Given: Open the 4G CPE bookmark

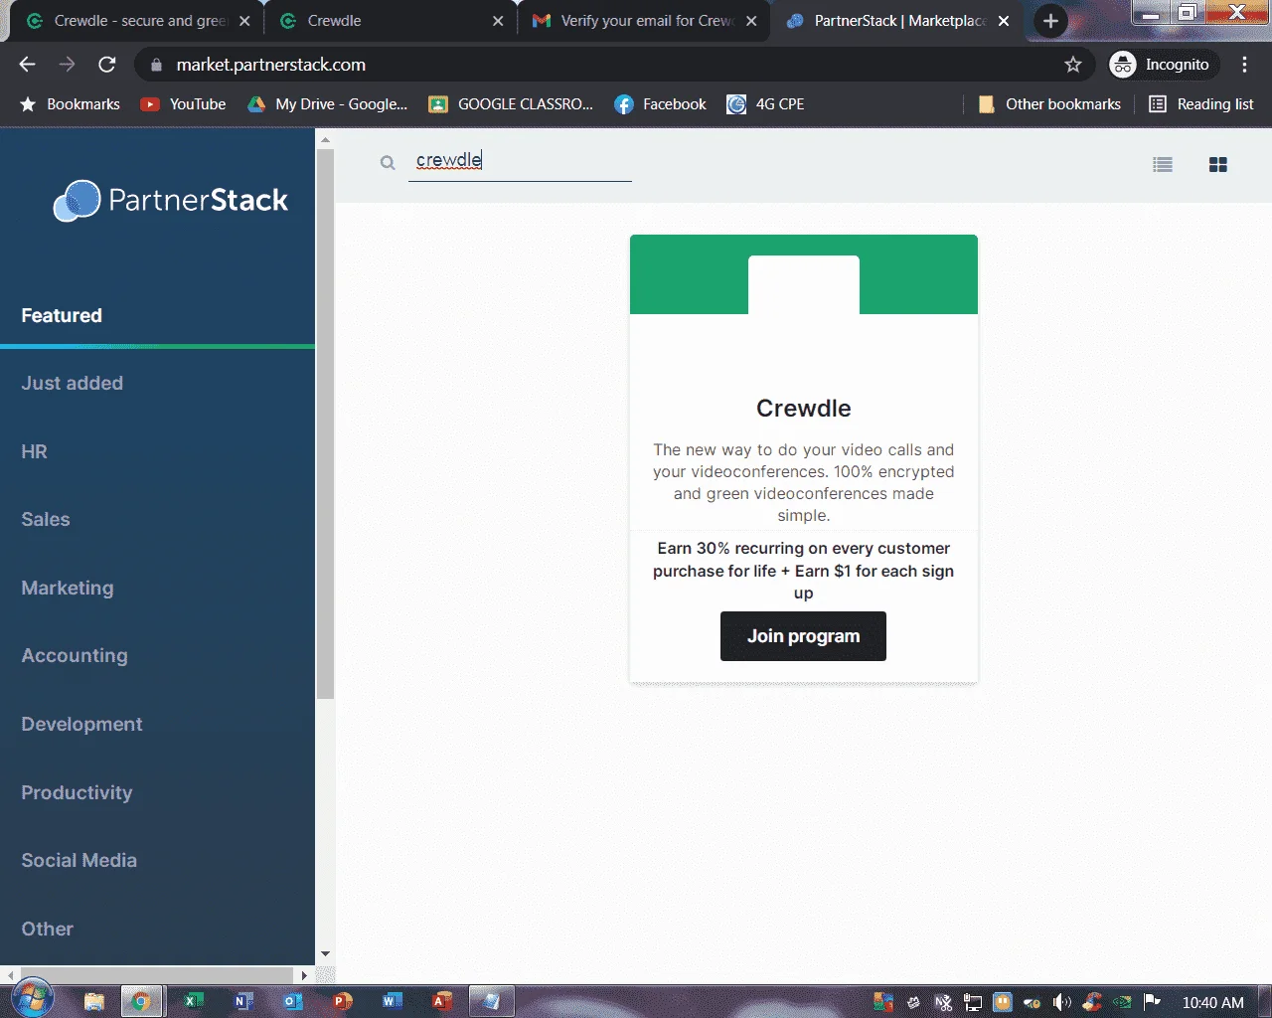Looking at the screenshot, I should (766, 104).
